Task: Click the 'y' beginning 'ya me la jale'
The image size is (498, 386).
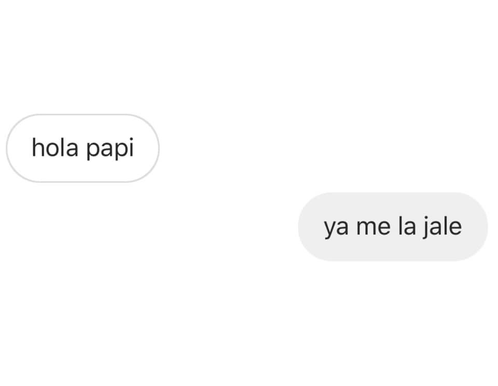Action: (330, 229)
